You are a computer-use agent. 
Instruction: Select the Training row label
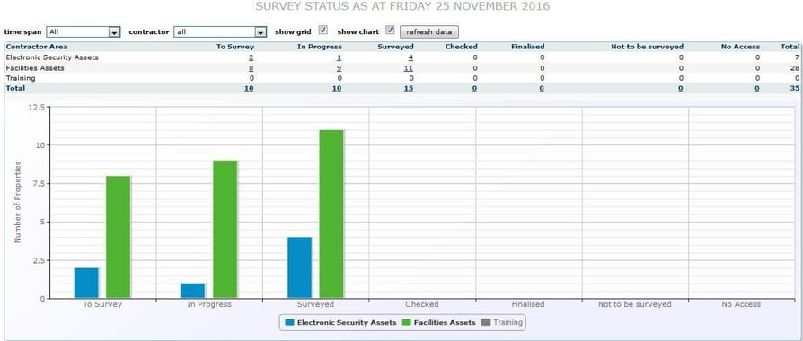click(x=21, y=78)
